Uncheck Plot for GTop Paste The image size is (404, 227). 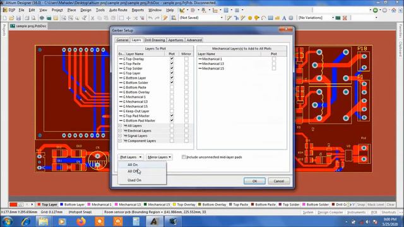click(x=172, y=64)
